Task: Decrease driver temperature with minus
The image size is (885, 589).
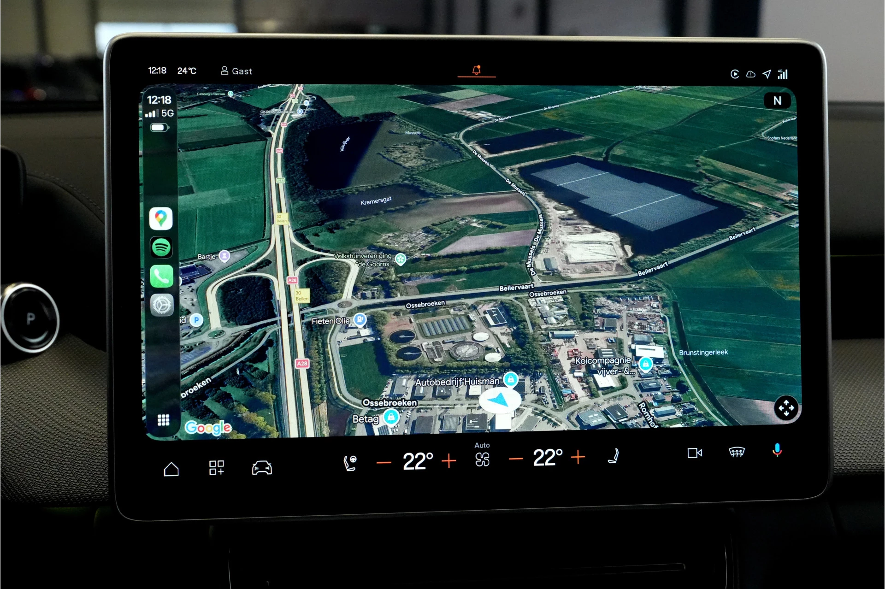Action: [x=383, y=462]
